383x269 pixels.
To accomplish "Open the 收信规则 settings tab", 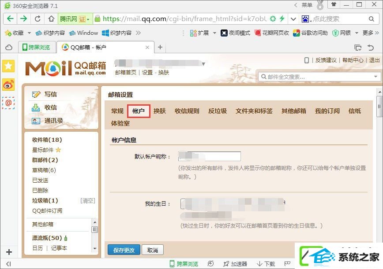I will point(187,111).
